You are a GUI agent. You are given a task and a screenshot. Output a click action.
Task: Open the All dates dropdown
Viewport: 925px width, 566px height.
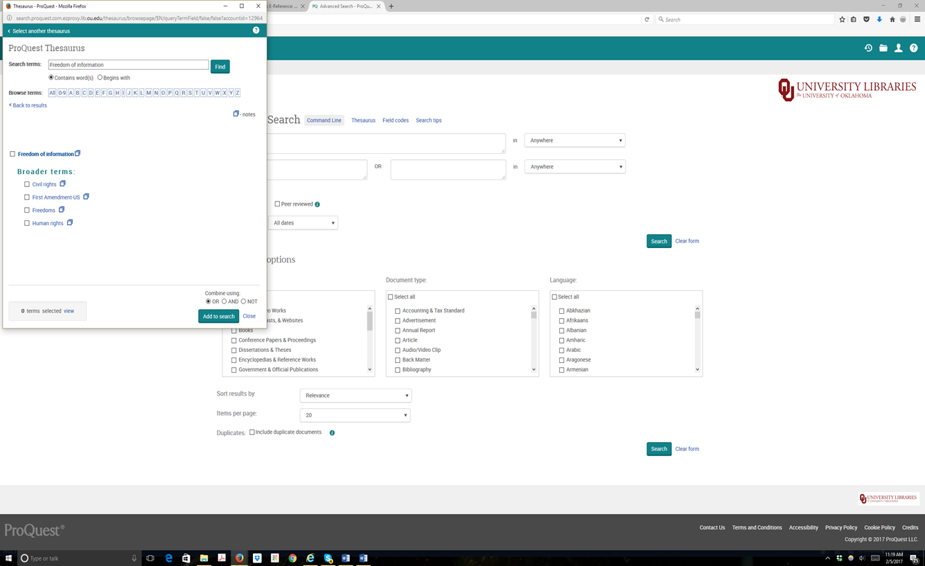[x=303, y=223]
